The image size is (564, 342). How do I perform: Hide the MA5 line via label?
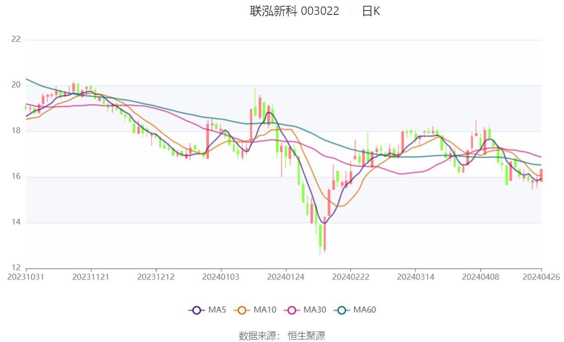click(x=217, y=310)
